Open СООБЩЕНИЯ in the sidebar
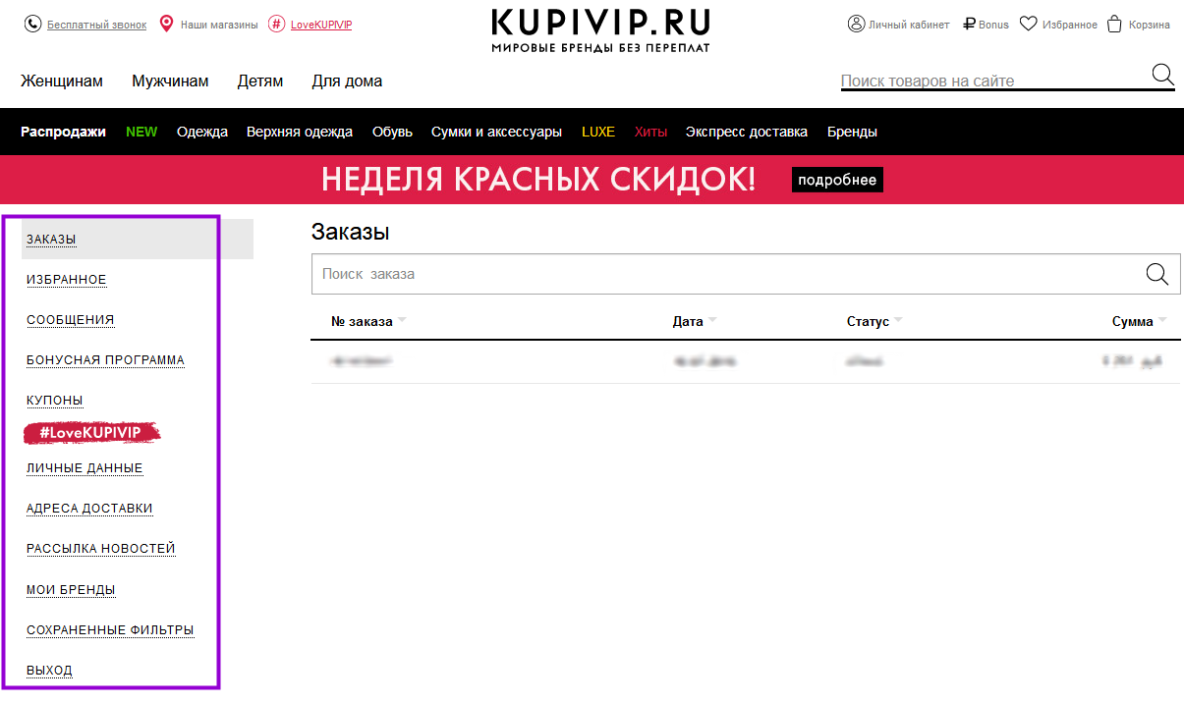Viewport: 1184px width, 703px height. tap(70, 320)
